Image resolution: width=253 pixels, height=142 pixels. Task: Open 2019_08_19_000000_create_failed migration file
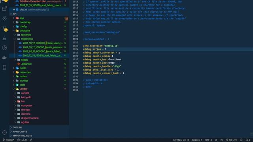[x=39, y=51]
